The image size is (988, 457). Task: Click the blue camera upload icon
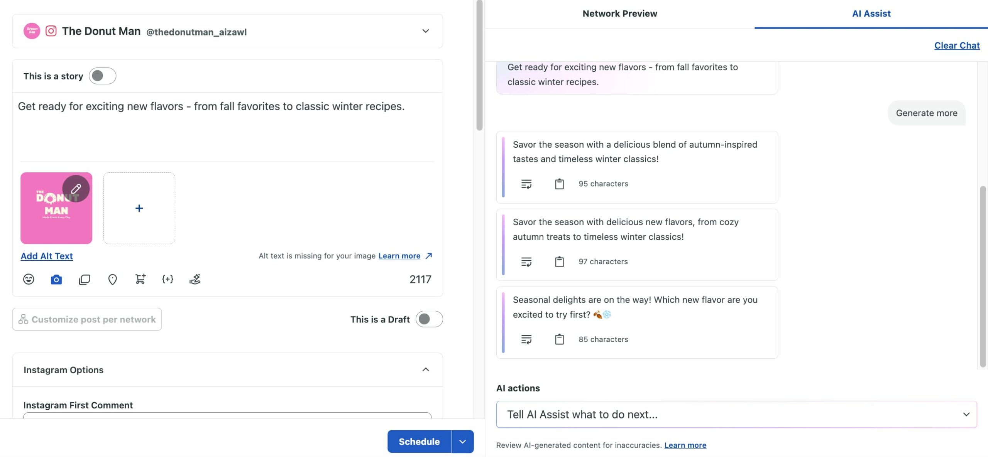point(56,279)
